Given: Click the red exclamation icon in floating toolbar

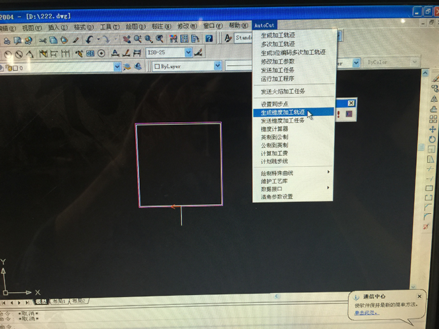Looking at the screenshot, I should coord(338,114).
